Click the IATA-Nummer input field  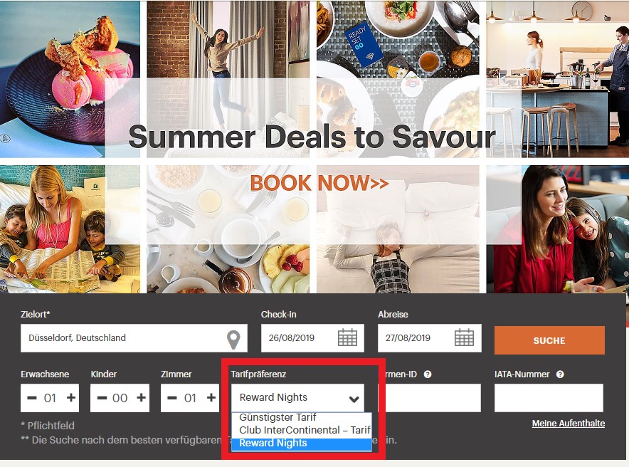(x=549, y=398)
